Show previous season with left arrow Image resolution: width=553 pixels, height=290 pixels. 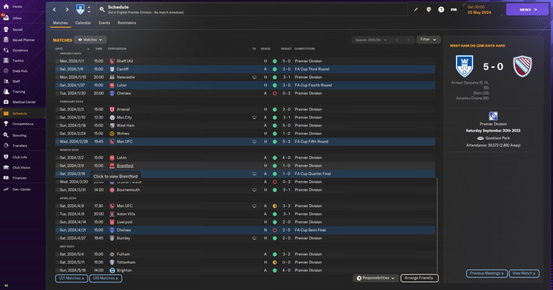point(397,40)
